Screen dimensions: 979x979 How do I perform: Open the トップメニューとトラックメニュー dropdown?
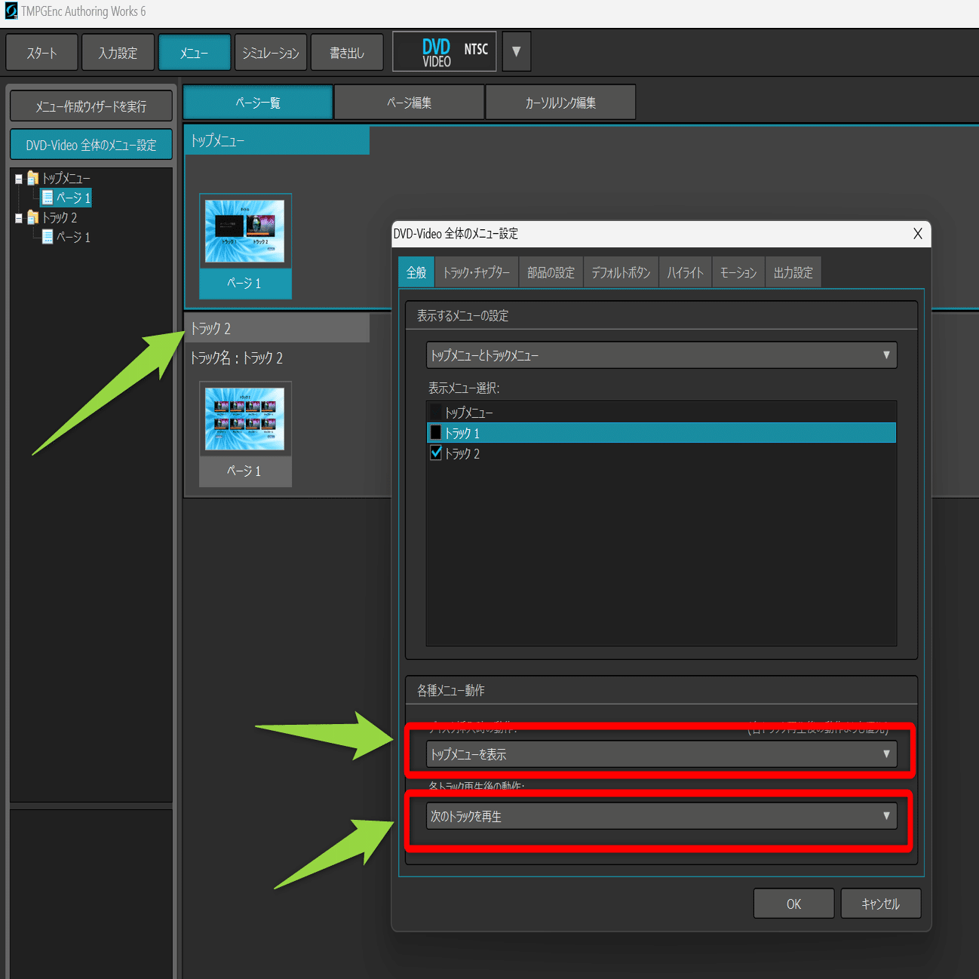(661, 355)
